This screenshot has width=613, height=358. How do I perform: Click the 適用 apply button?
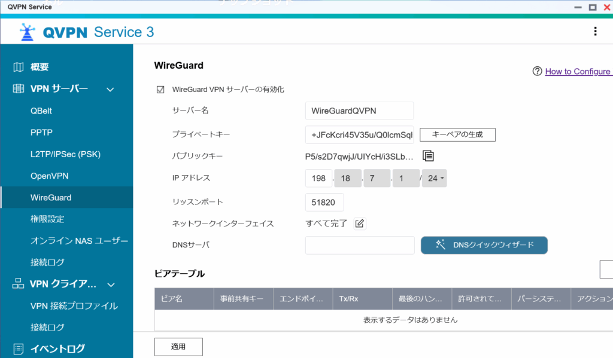(x=178, y=347)
